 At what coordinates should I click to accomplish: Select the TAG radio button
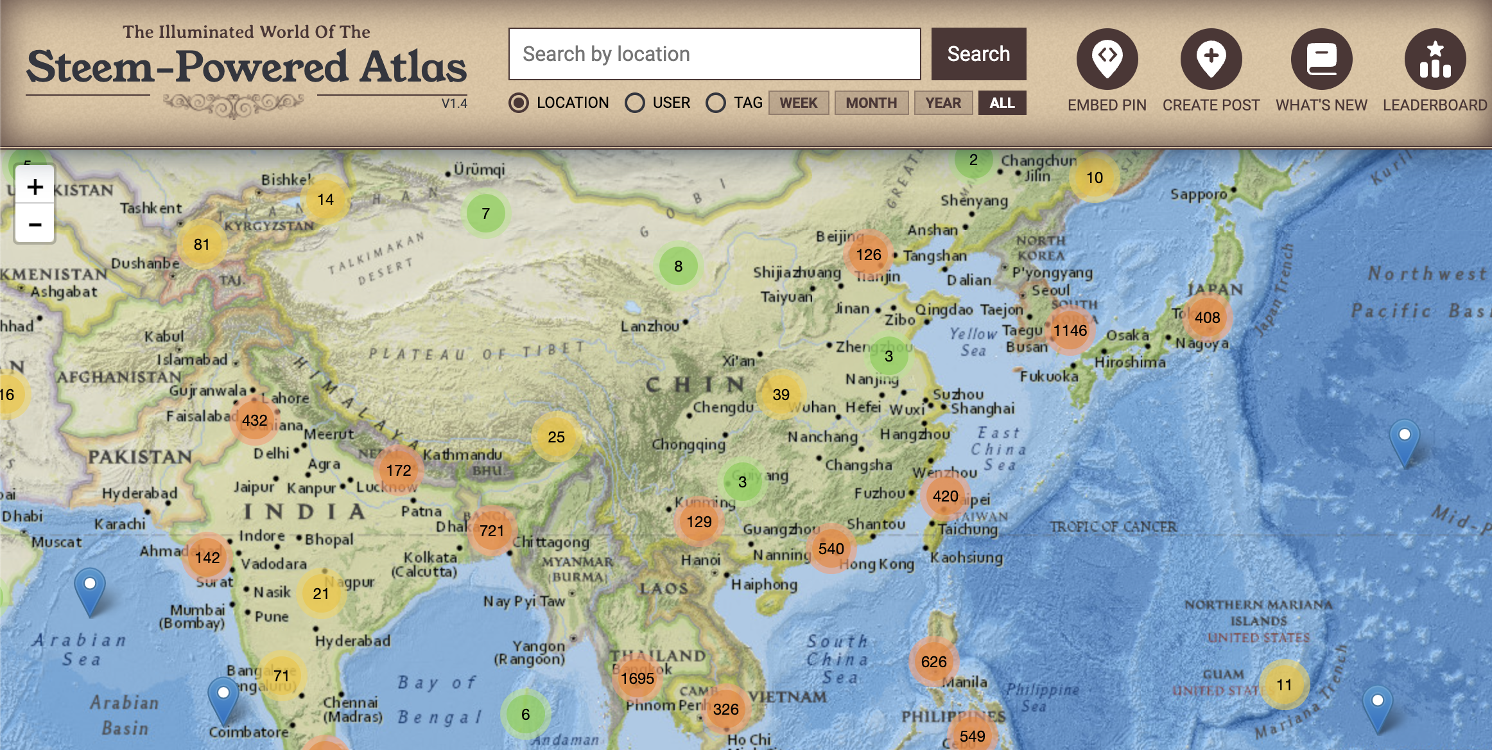716,103
